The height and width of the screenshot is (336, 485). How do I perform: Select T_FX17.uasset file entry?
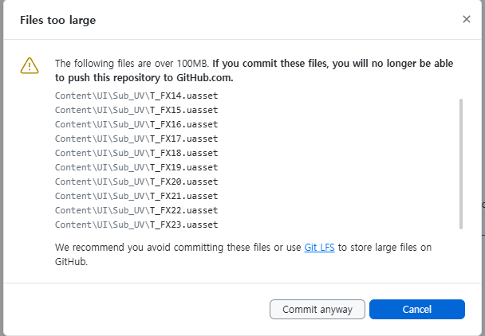(x=136, y=139)
